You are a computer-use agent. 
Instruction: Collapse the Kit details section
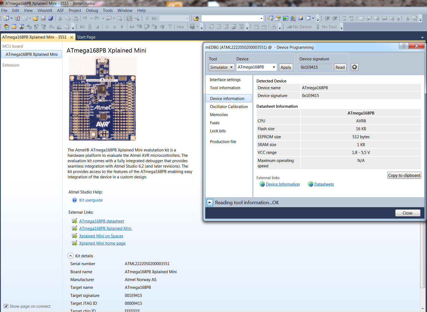(70, 256)
